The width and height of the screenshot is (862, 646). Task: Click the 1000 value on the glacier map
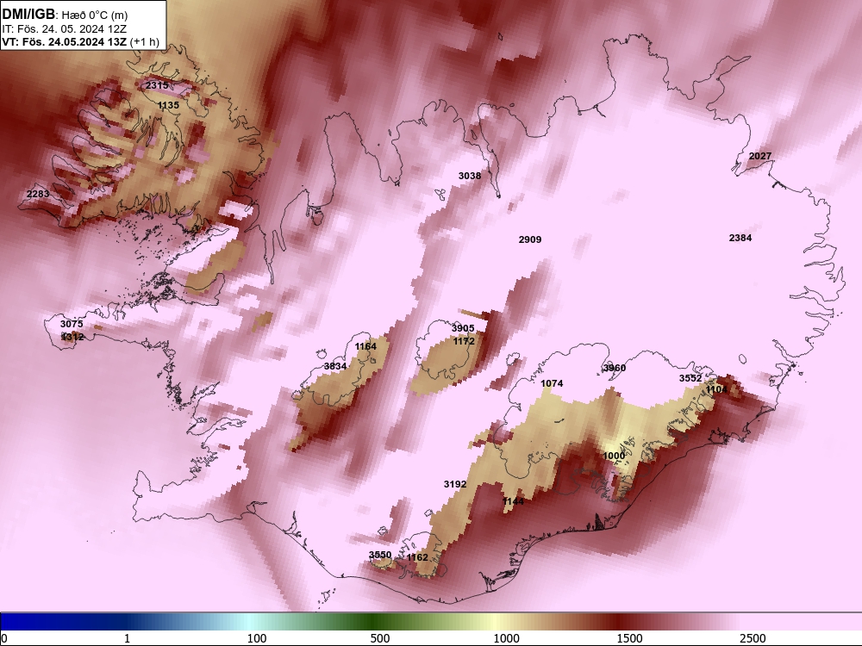pos(614,456)
